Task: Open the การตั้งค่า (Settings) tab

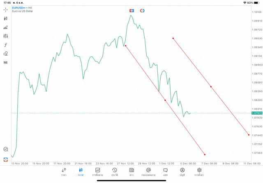Action: tap(199, 172)
